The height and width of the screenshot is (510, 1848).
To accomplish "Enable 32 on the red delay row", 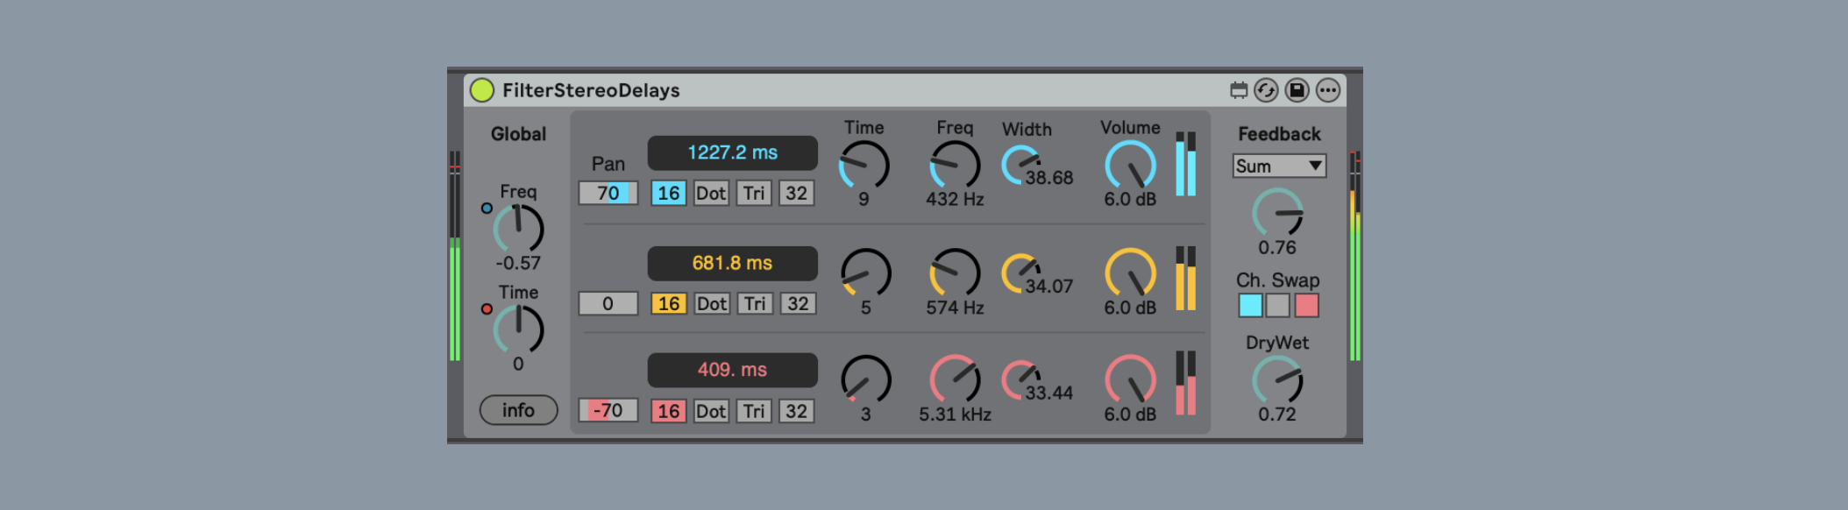I will coord(796,412).
